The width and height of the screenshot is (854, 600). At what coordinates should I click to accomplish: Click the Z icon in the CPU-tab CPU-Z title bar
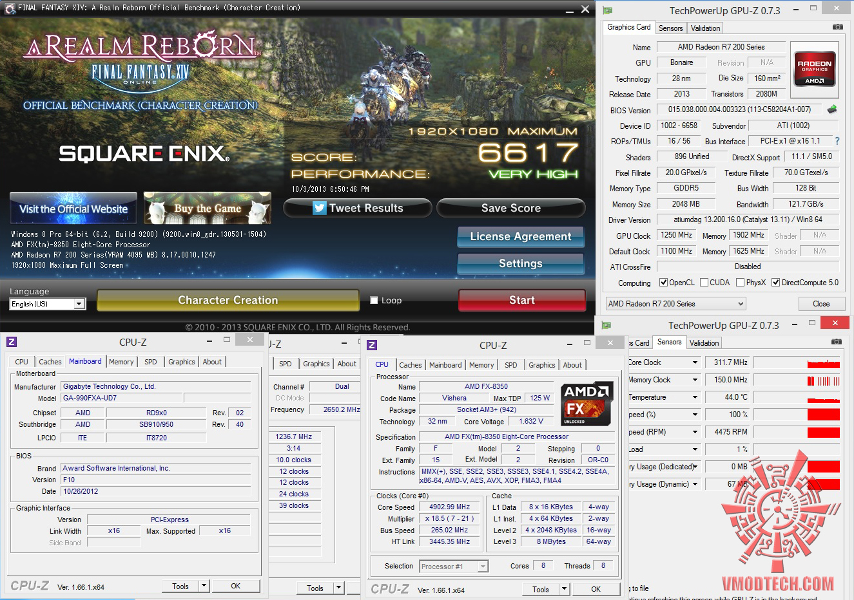click(372, 345)
